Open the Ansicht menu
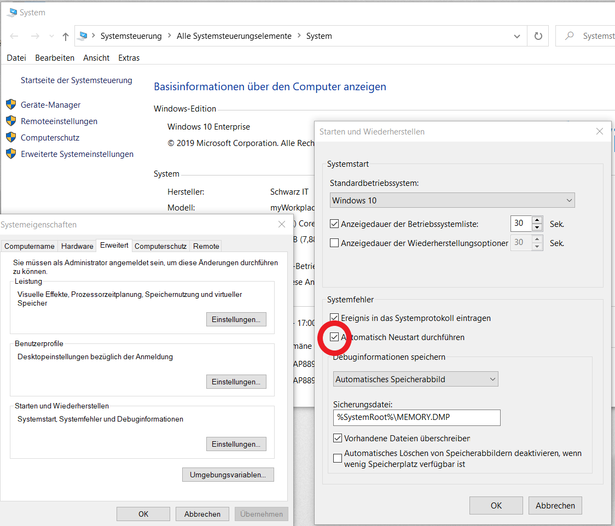The height and width of the screenshot is (526, 615). coord(96,57)
